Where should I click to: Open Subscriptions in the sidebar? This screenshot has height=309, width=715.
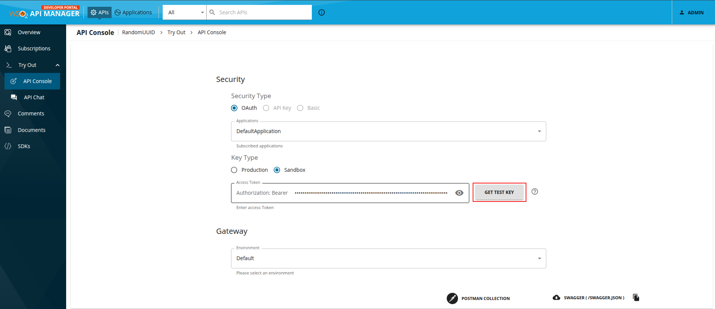(34, 48)
